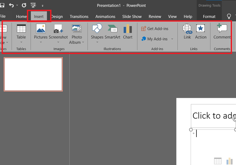Save the presentation from Quick Access Toolbar
The image size is (236, 165).
(x=3, y=5)
